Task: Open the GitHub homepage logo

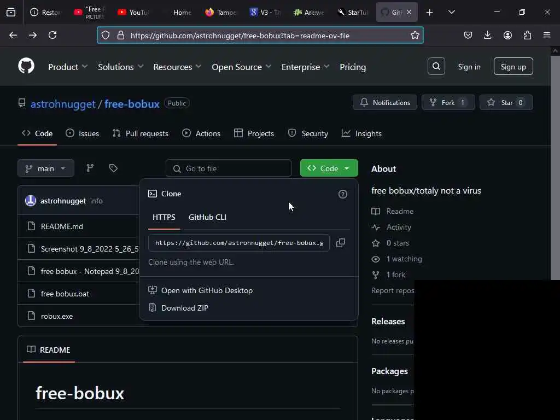Action: pos(26,66)
